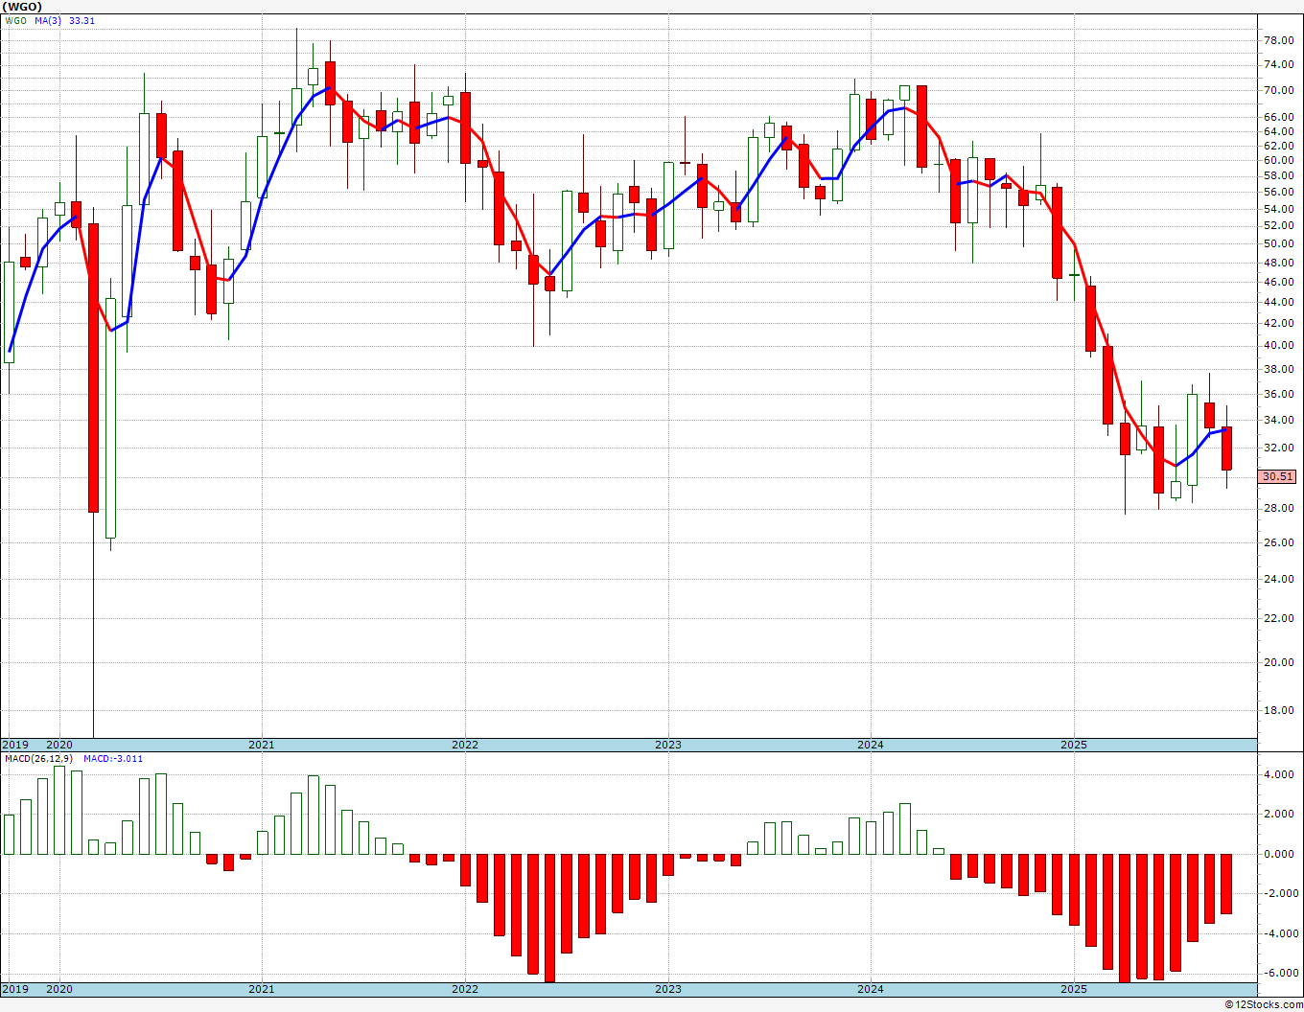Click the "2022" label under the MACD panel
This screenshot has height=1012, width=1304.
point(465,989)
